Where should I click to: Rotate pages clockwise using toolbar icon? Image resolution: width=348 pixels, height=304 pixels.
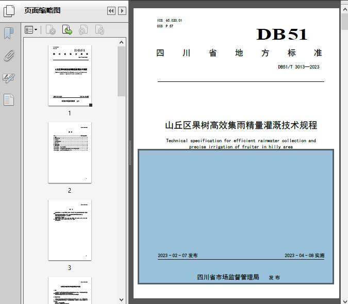point(100,30)
